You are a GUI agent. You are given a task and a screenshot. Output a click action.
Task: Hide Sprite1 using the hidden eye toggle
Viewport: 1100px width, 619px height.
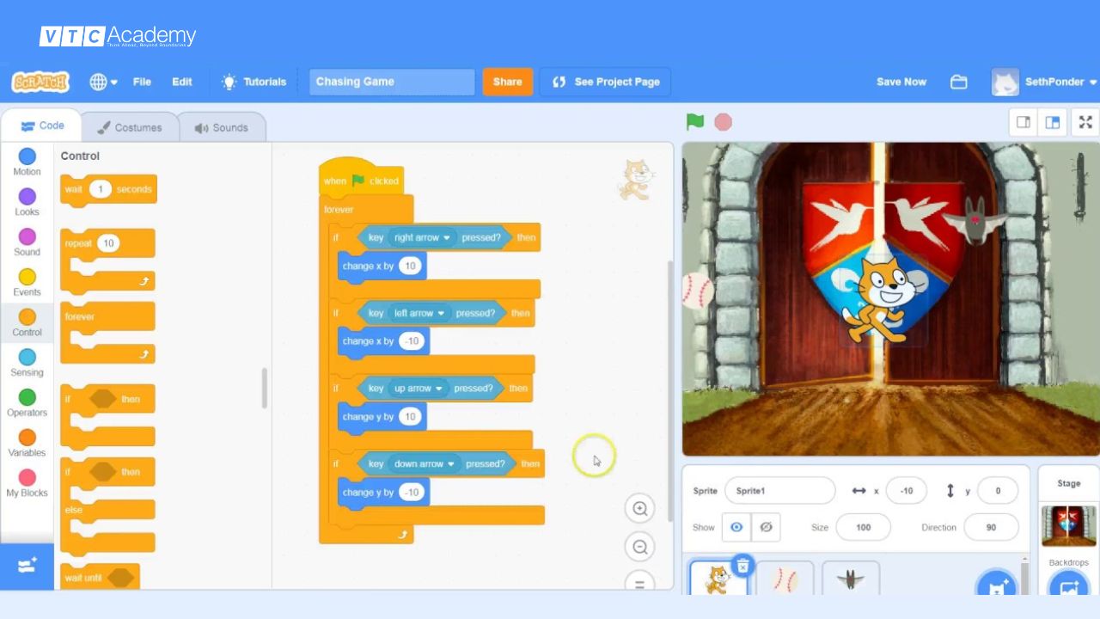(x=765, y=527)
